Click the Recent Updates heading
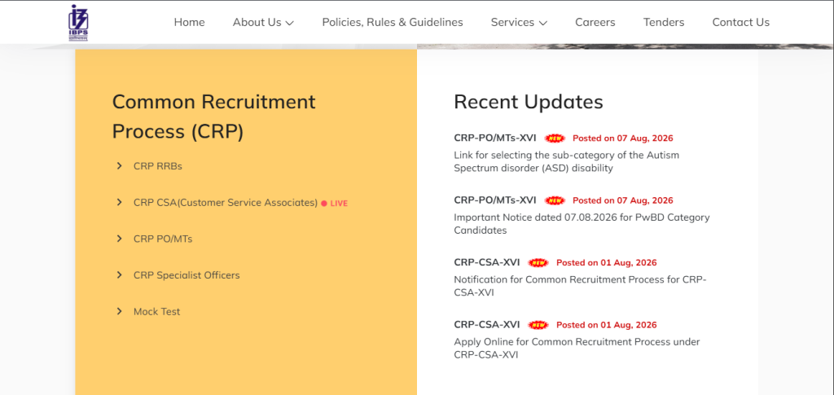Viewport: 834px width, 395px height. click(528, 102)
